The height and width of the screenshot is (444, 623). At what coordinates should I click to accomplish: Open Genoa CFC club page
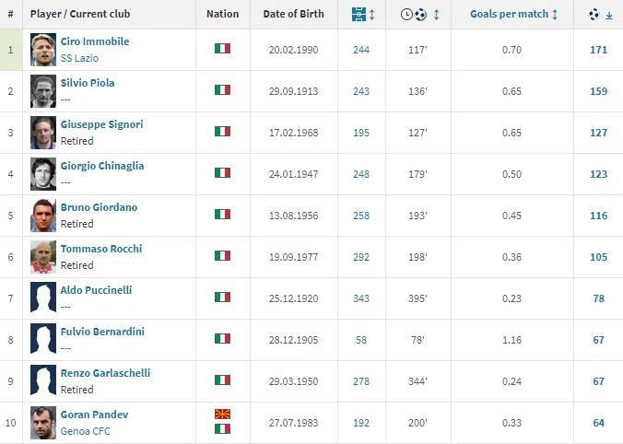[86, 431]
